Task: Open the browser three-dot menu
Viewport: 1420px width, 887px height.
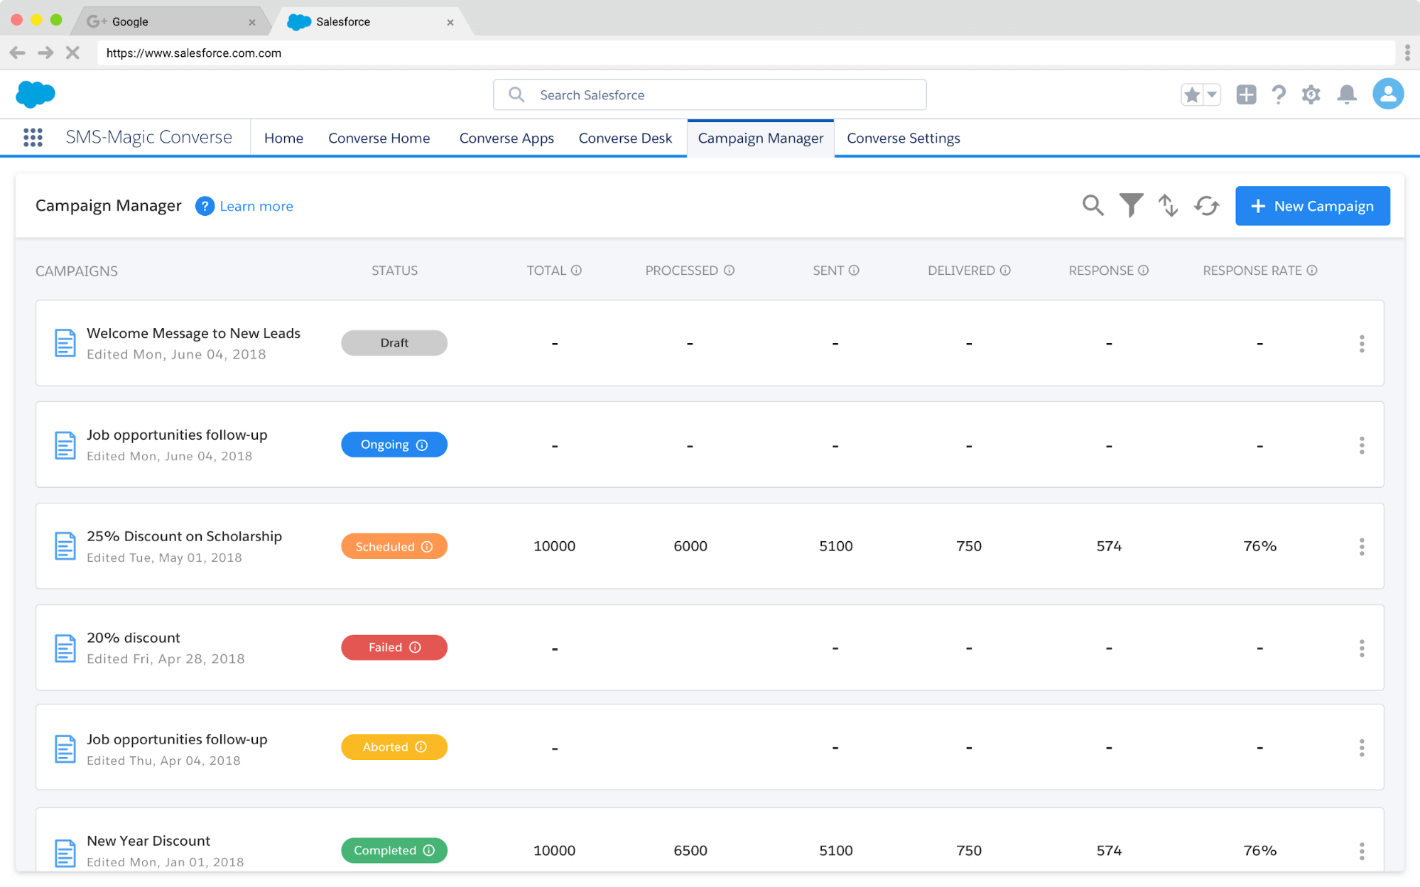Action: pyautogui.click(x=1407, y=53)
